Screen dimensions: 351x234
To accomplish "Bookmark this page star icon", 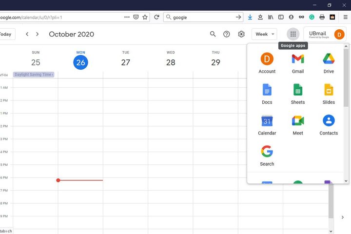I will (145, 17).
